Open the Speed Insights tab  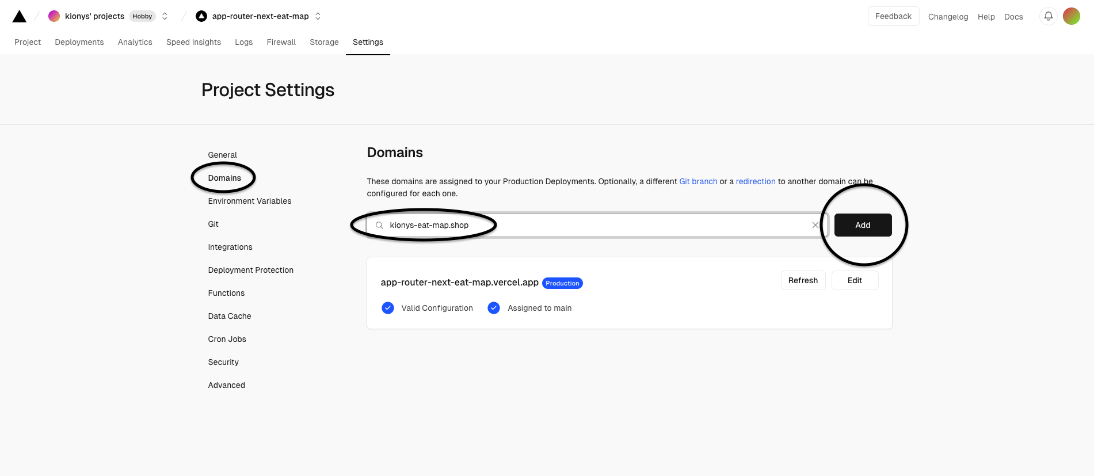(194, 42)
